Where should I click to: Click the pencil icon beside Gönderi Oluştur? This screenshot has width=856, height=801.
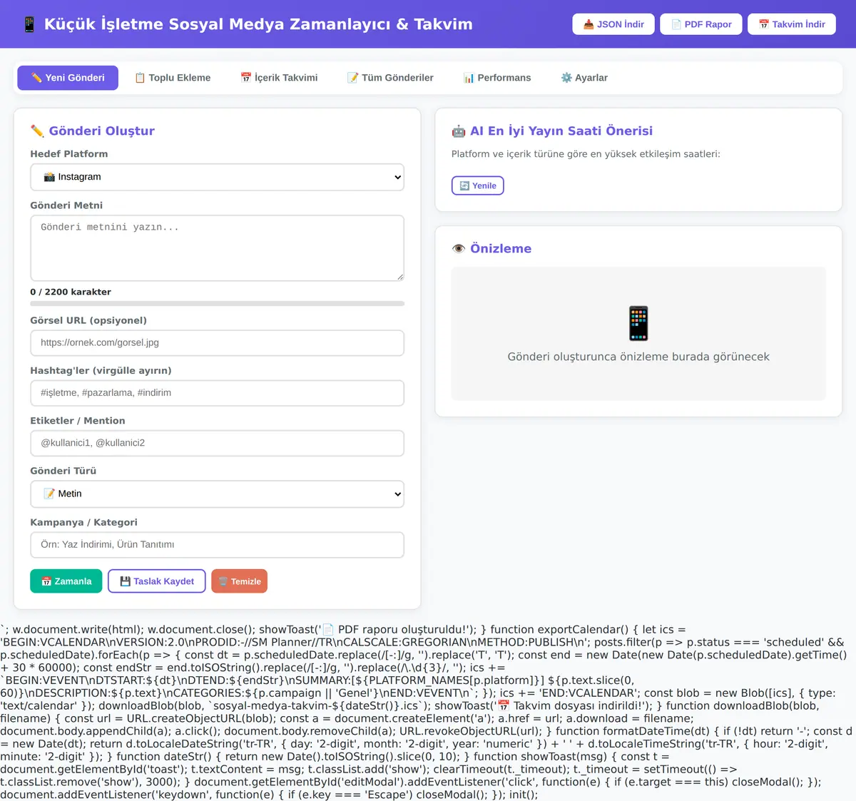(x=37, y=131)
